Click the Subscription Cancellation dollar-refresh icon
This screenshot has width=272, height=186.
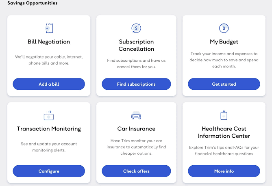pos(136,28)
